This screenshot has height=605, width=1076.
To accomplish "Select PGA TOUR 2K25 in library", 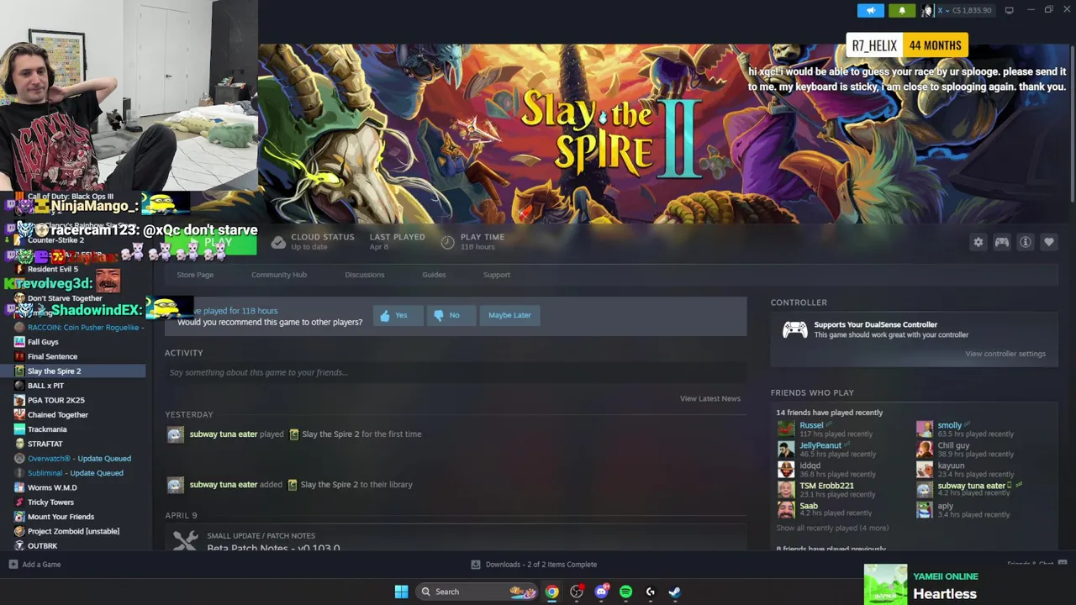I will (x=55, y=400).
